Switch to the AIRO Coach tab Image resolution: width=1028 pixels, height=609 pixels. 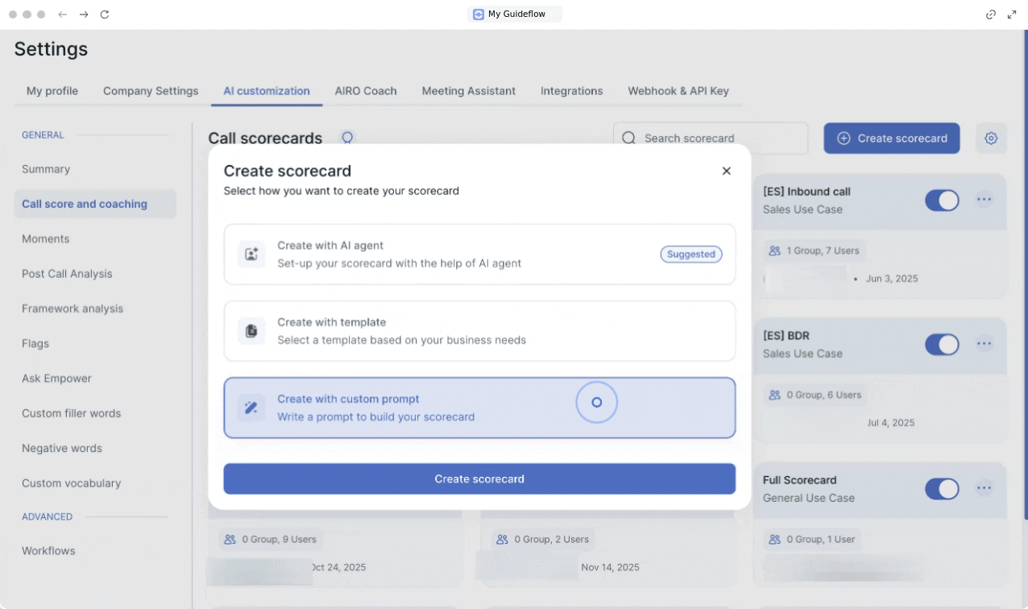[366, 91]
